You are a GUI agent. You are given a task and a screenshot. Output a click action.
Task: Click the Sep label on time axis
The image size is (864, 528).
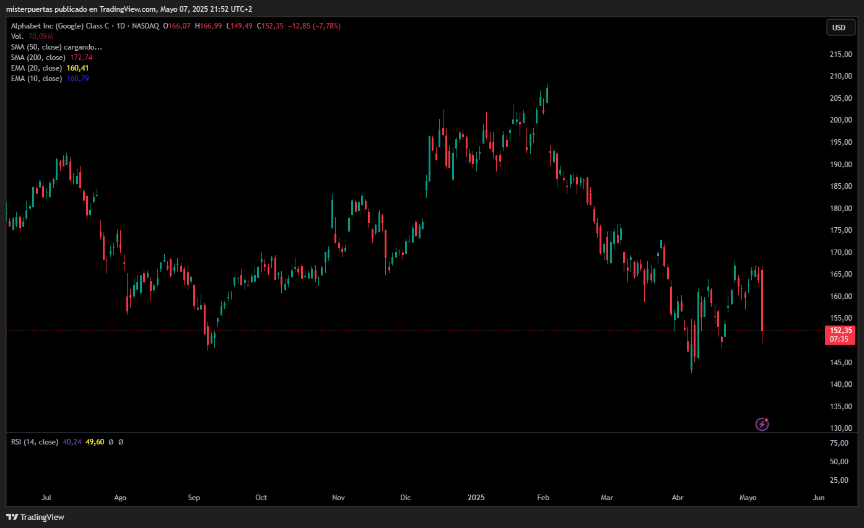point(194,498)
